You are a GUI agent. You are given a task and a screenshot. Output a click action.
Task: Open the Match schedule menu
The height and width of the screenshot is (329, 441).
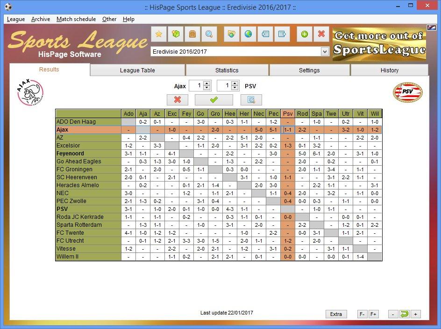[76, 19]
